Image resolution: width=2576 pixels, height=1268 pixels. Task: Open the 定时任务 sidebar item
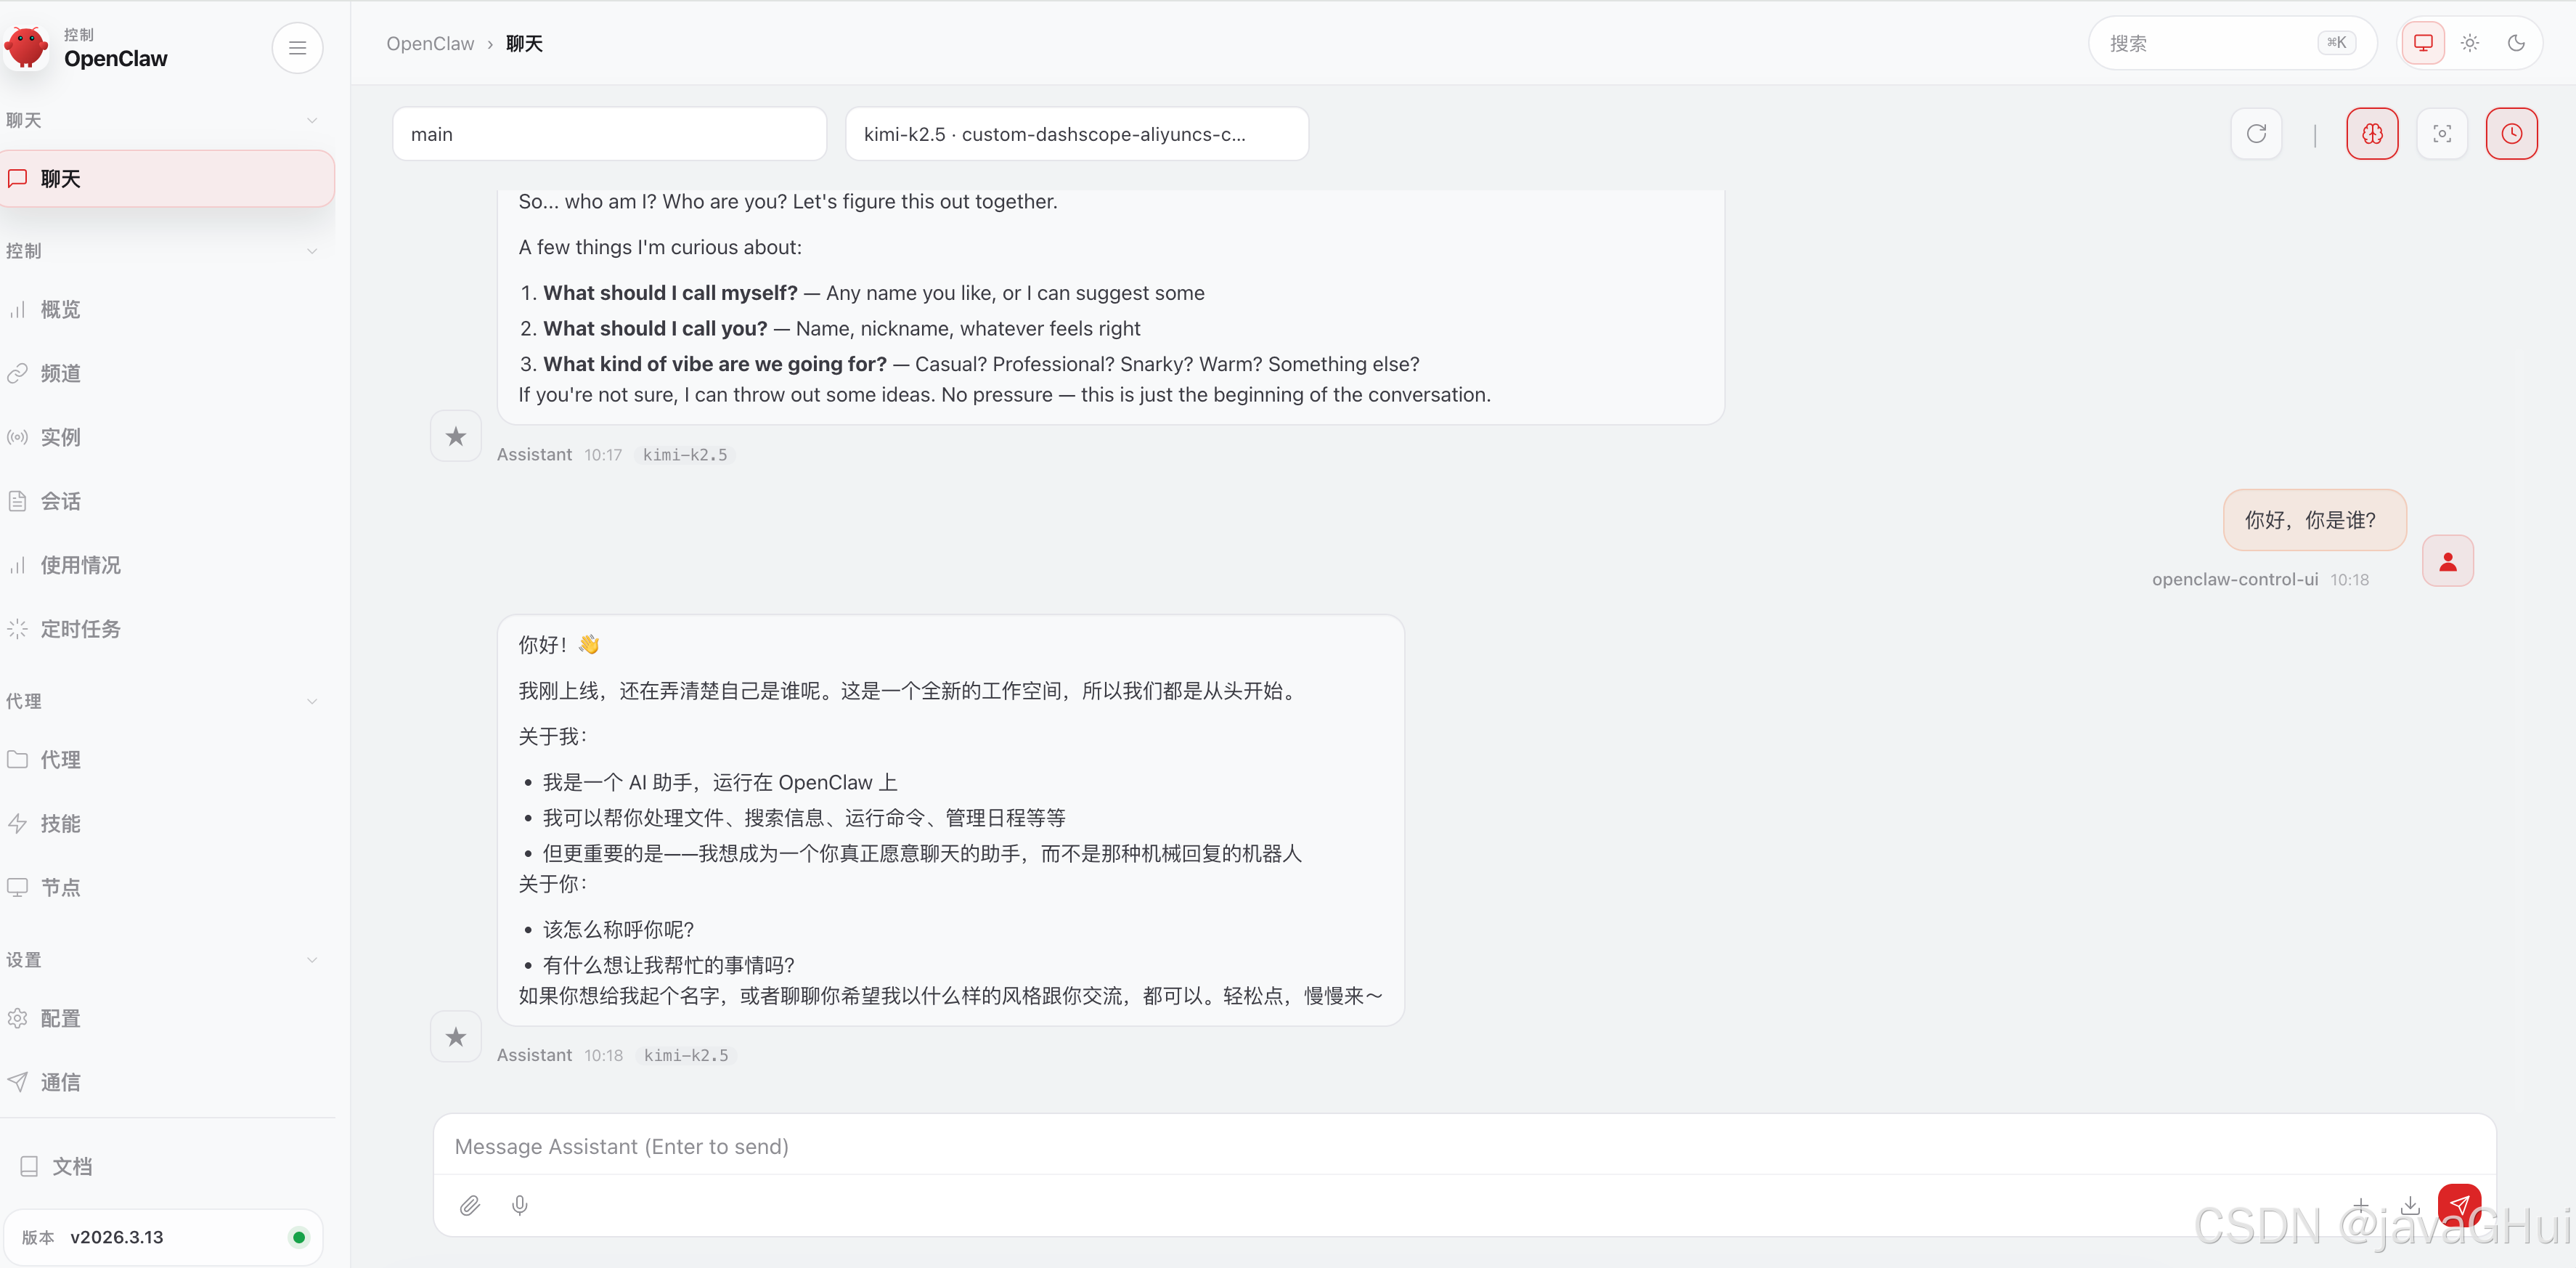tap(80, 629)
